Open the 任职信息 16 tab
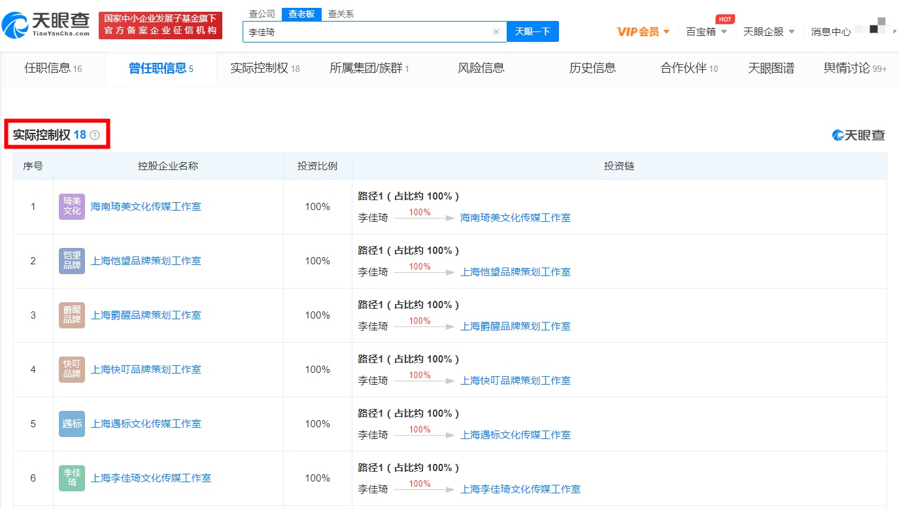Viewport: 899px width, 509px height. click(x=53, y=68)
